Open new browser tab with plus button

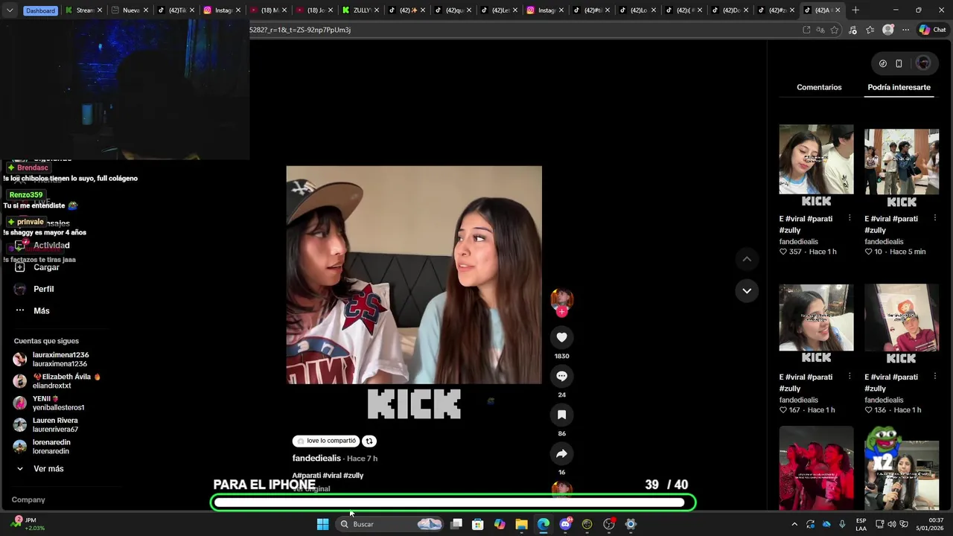click(x=855, y=10)
